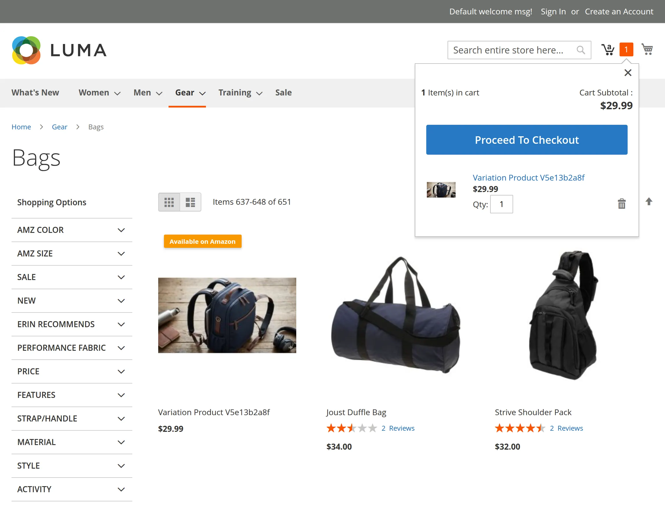Click Strive Shoulder Pack product name
This screenshot has width=665, height=506.
(x=533, y=412)
